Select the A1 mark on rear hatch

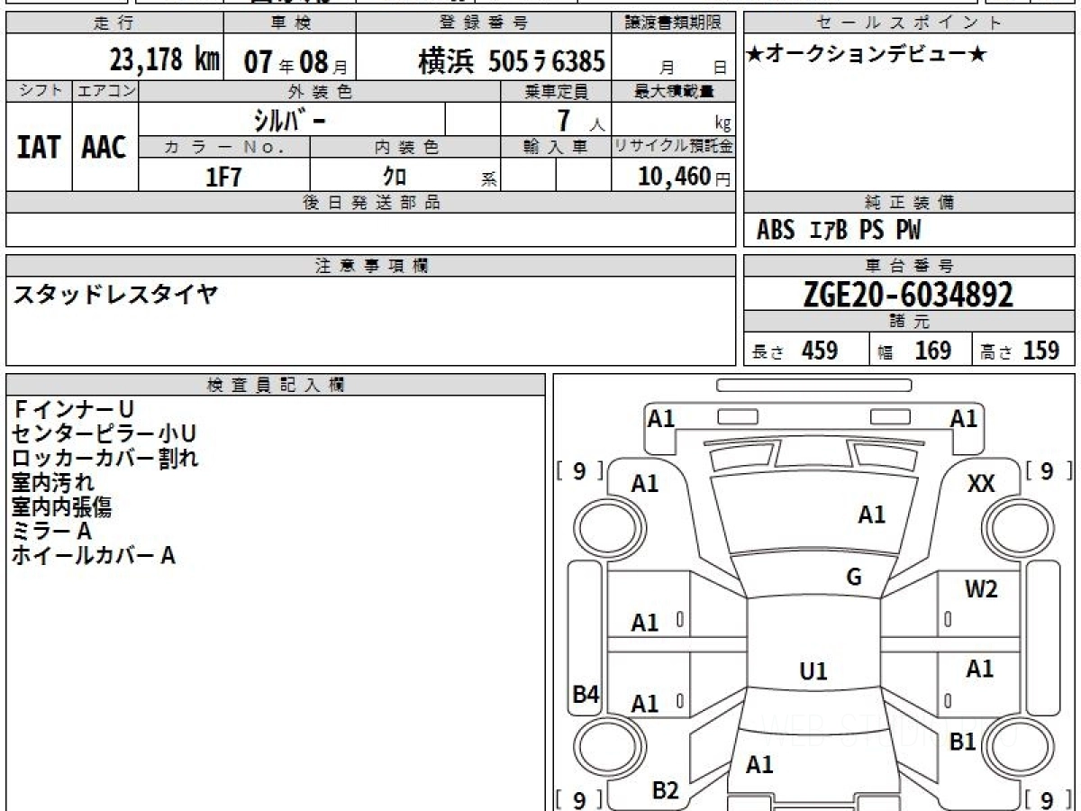coord(759,765)
